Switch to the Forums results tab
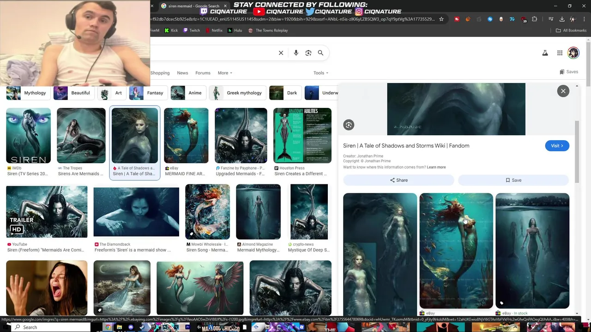Viewport: 591px width, 332px height. pos(203,73)
